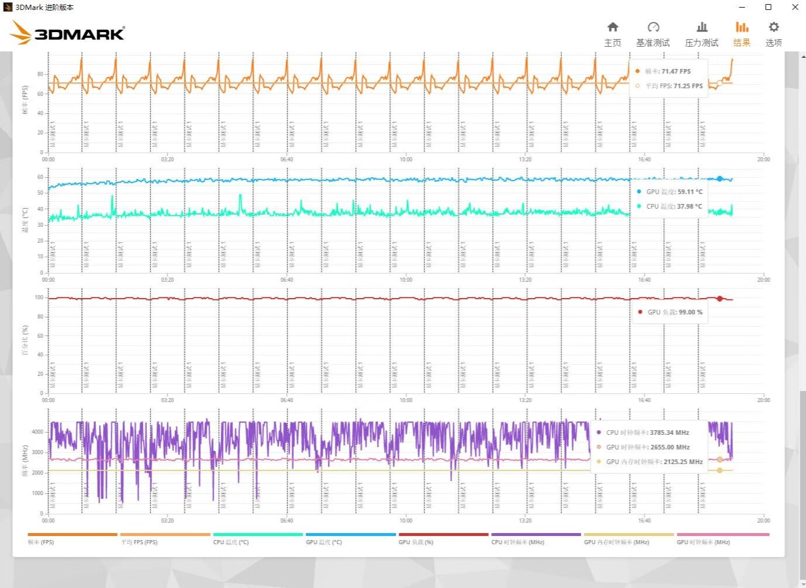Toggle CPU 时钟频率 (MHz) legend series

[536, 538]
